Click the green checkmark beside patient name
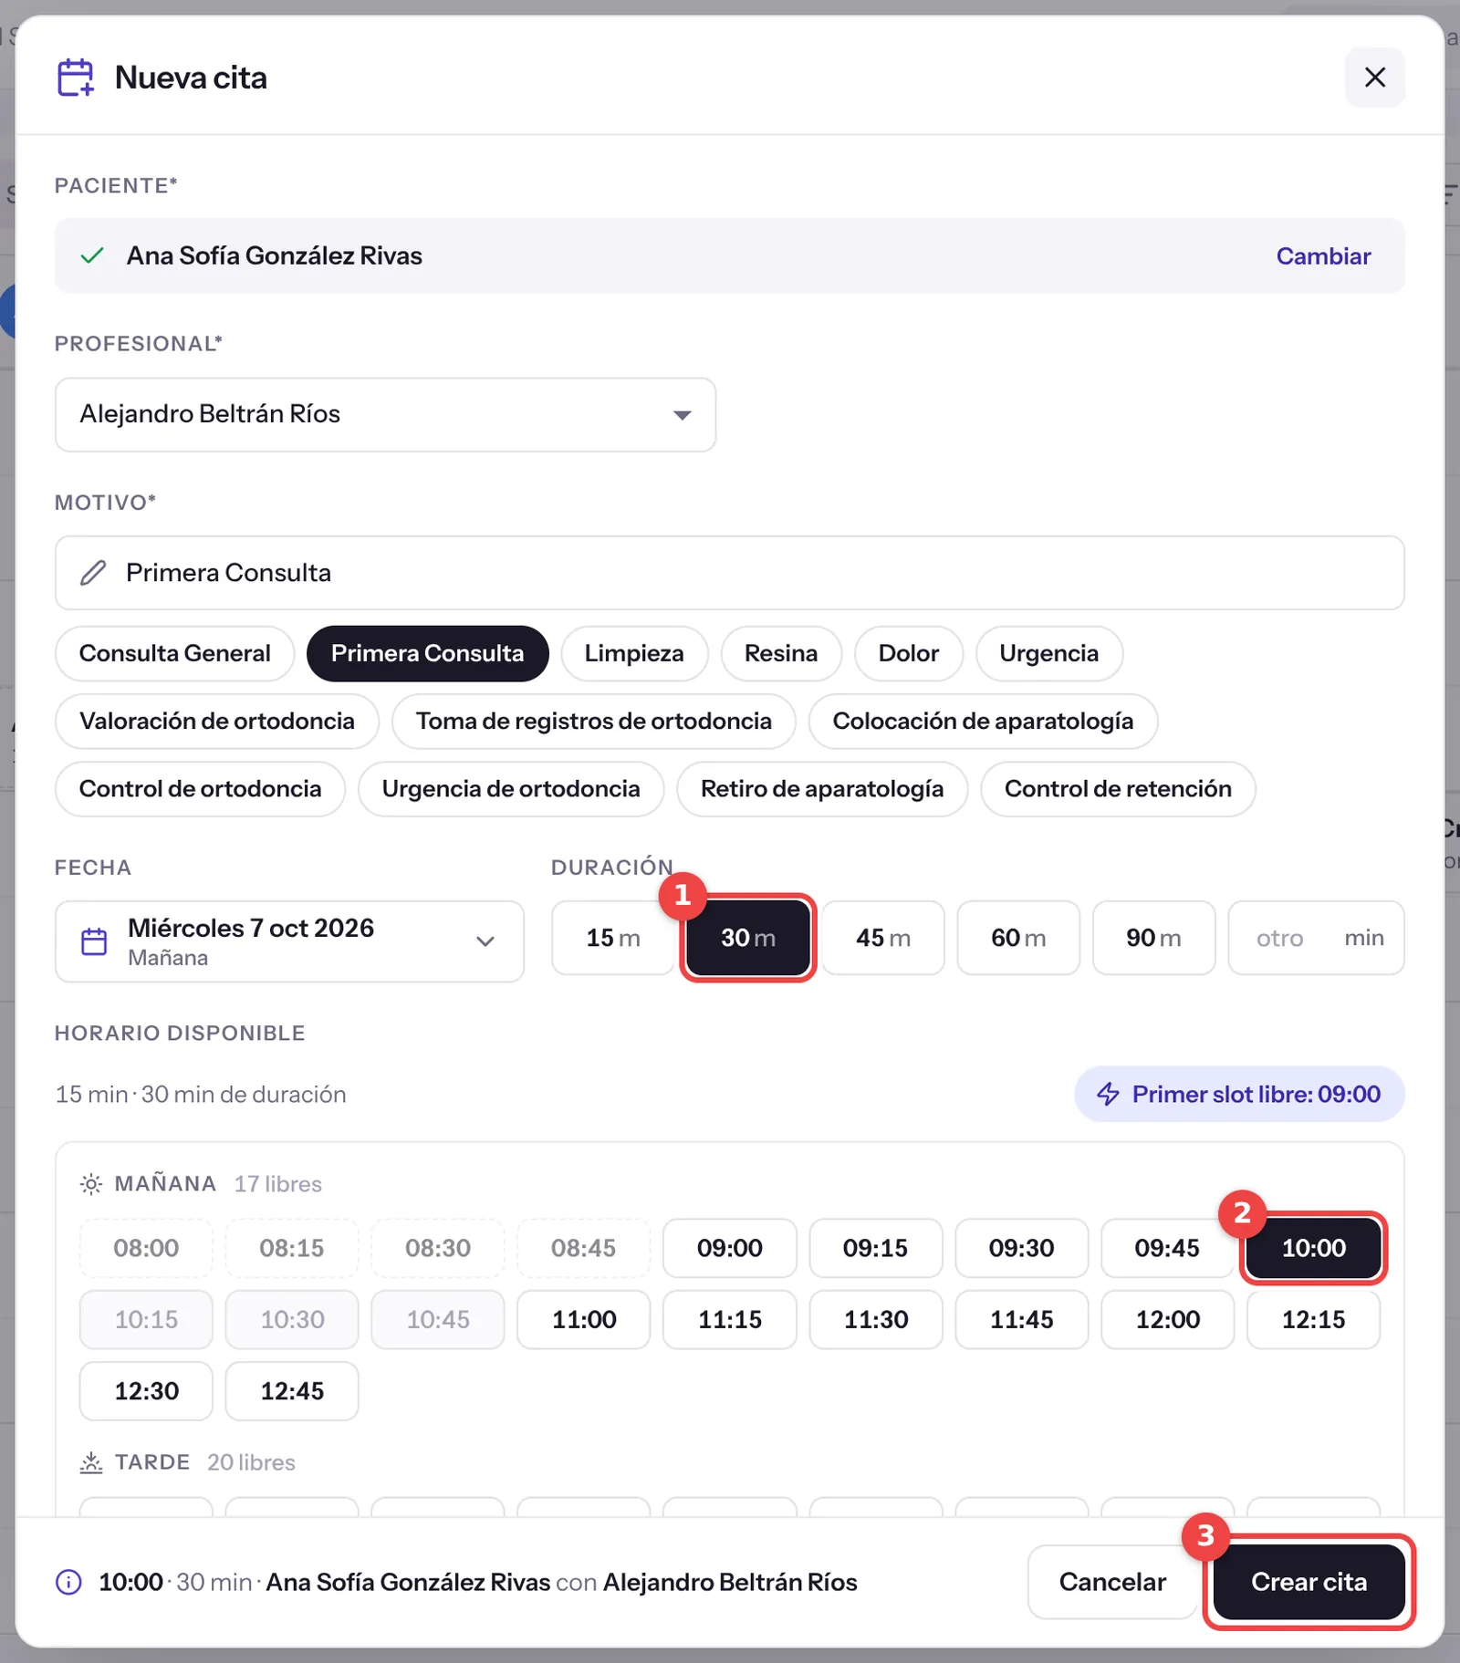The height and width of the screenshot is (1663, 1460). (x=92, y=255)
